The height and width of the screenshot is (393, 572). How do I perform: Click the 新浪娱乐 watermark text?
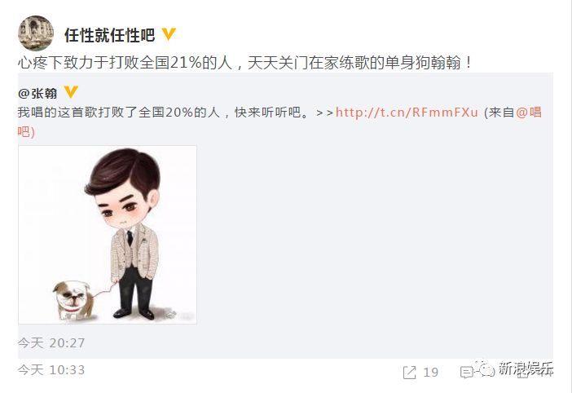[526, 368]
